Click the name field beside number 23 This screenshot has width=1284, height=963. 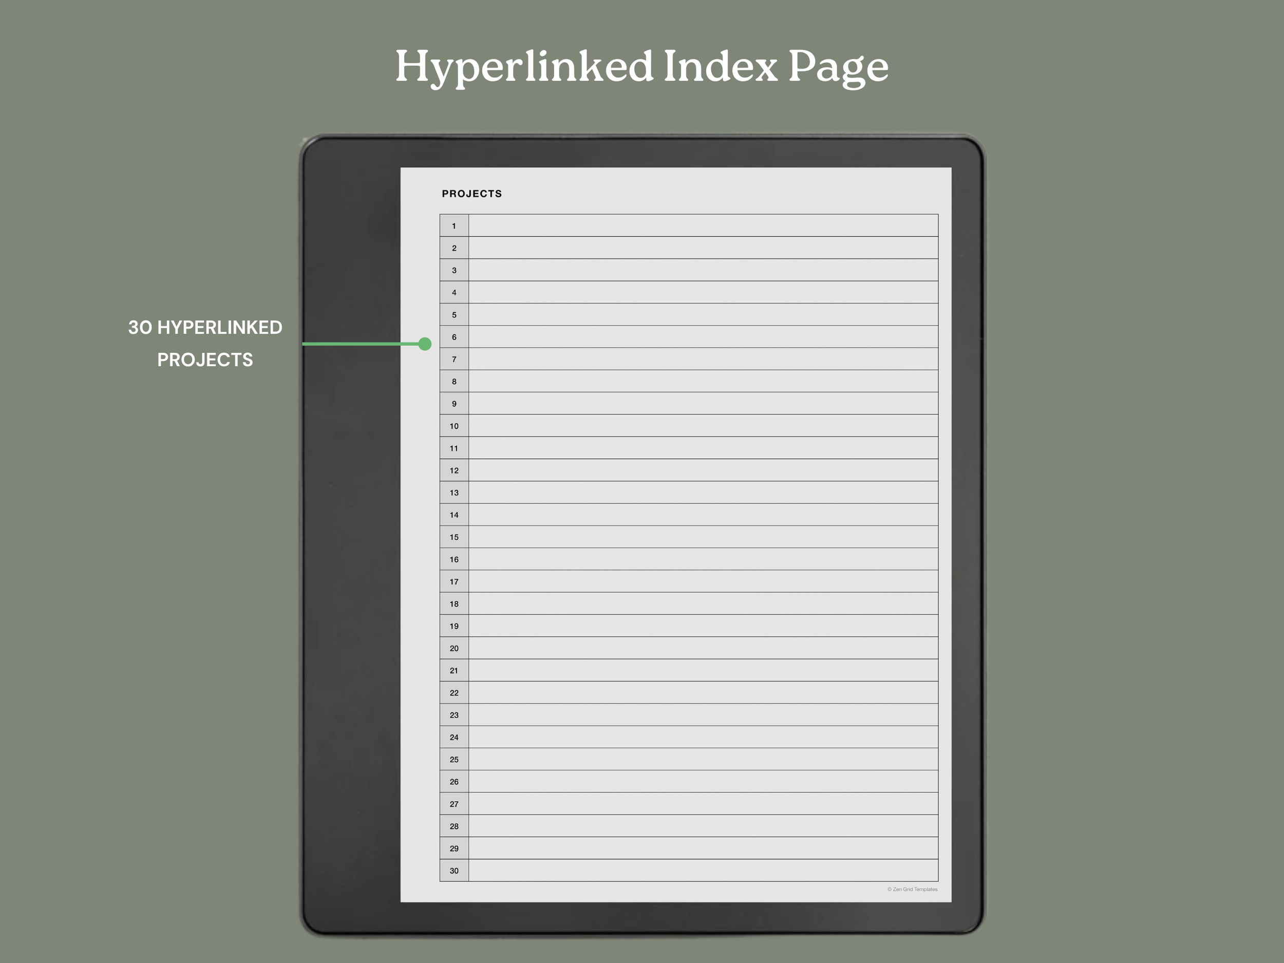coord(703,715)
